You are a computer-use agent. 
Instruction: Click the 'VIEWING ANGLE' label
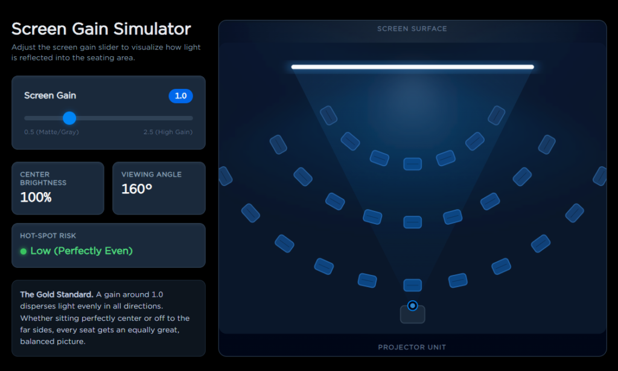(x=151, y=175)
